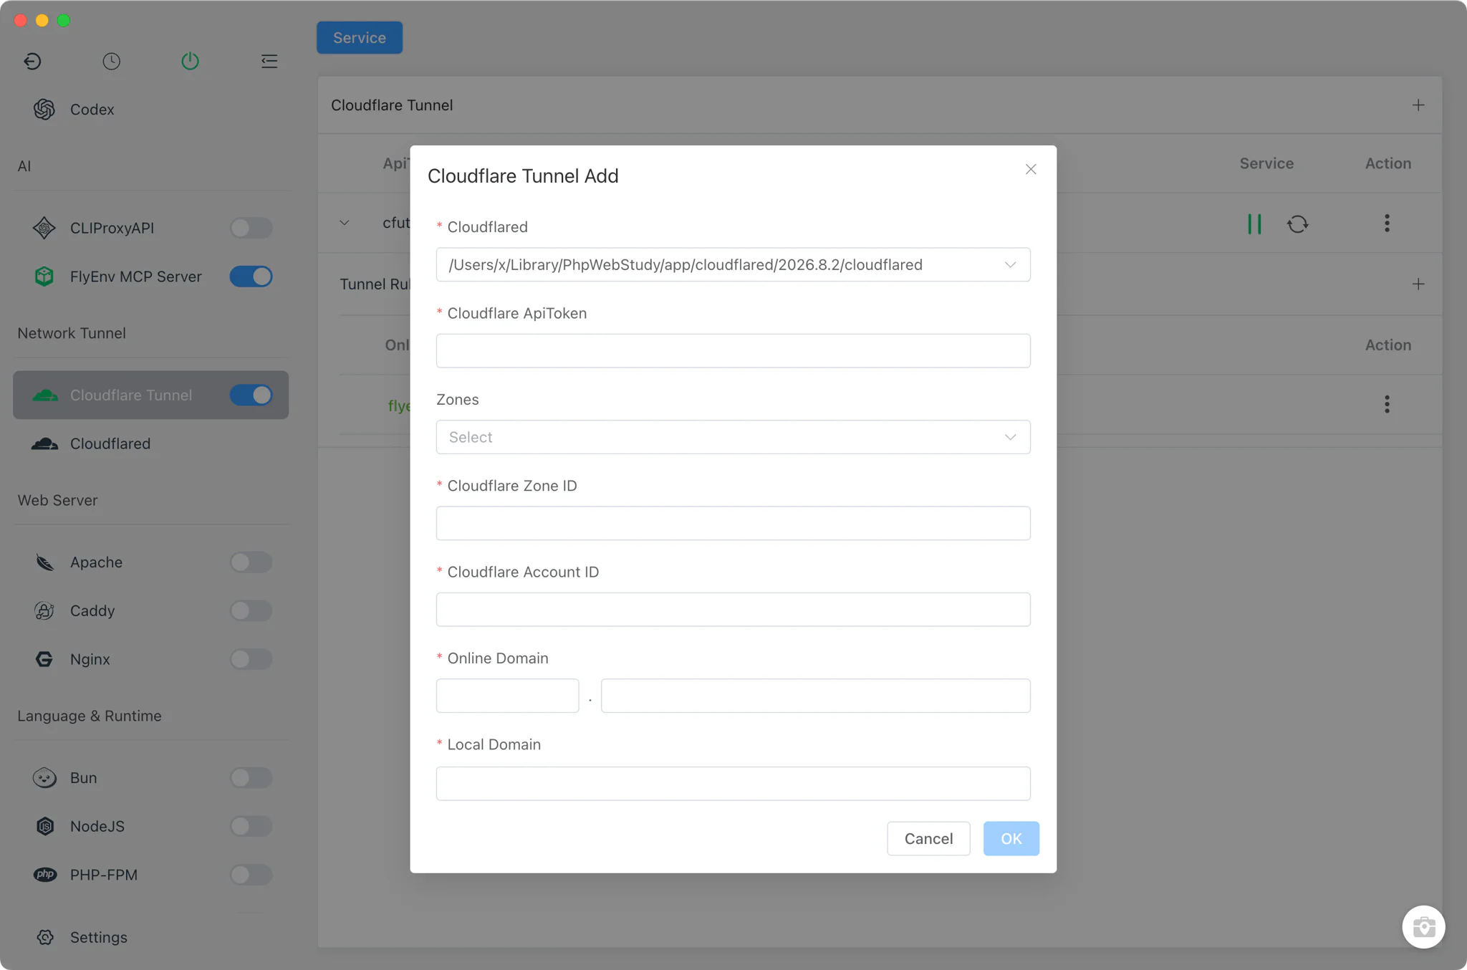Focus the Local Domain field
The height and width of the screenshot is (970, 1467).
point(733,784)
